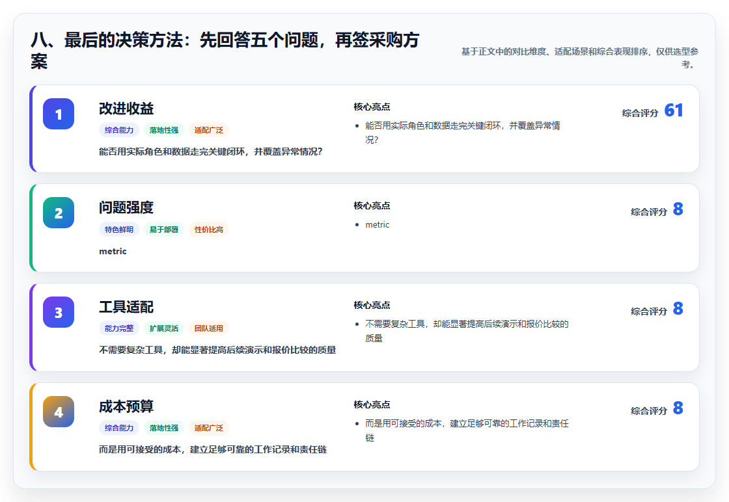Click bullet text 能否用实际角色和数据 under 核心亮点
This screenshot has height=502, width=729.
point(463,133)
